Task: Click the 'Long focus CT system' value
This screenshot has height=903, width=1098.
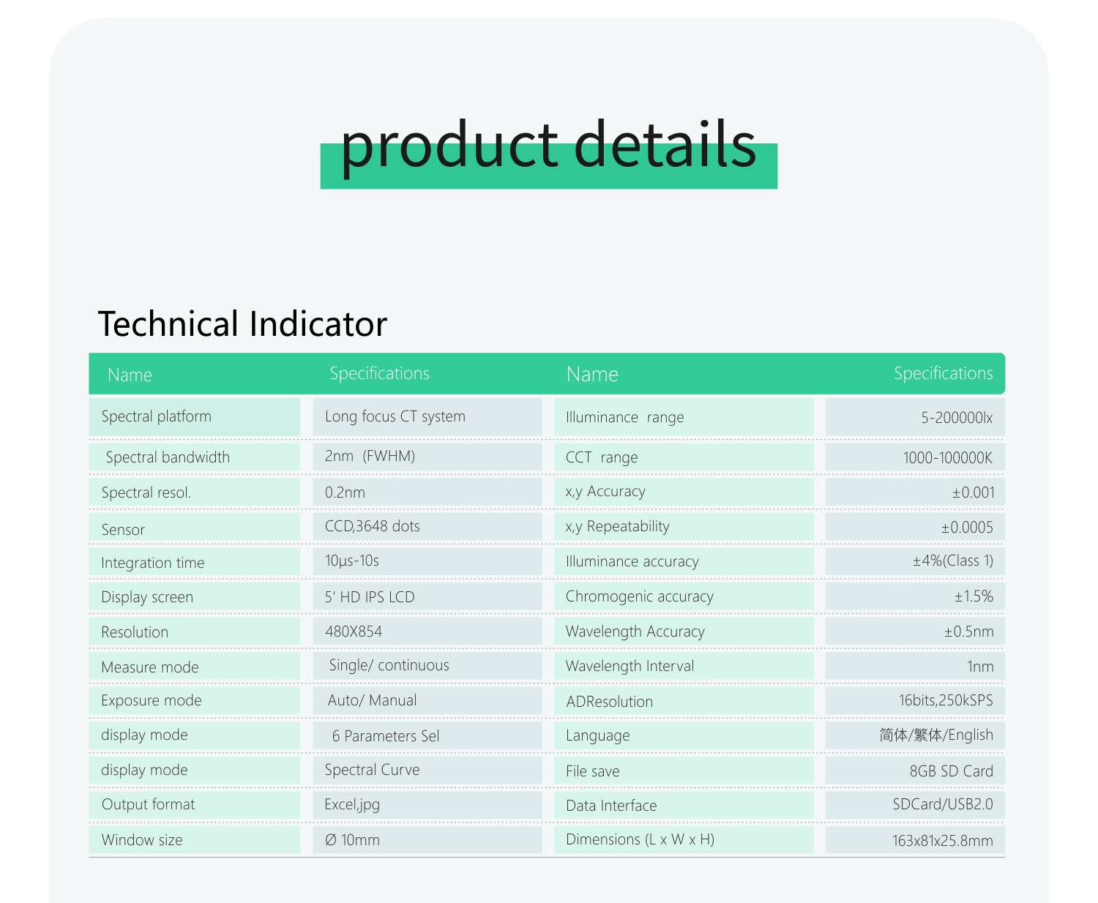Action: point(395,416)
